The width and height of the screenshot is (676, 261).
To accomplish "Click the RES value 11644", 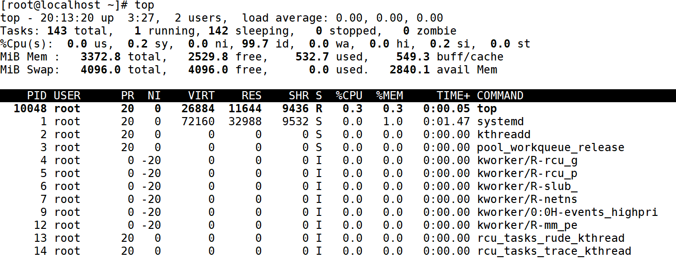I will click(245, 108).
